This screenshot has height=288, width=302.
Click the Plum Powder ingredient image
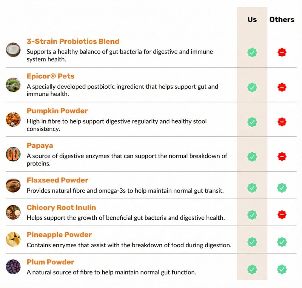point(13,267)
